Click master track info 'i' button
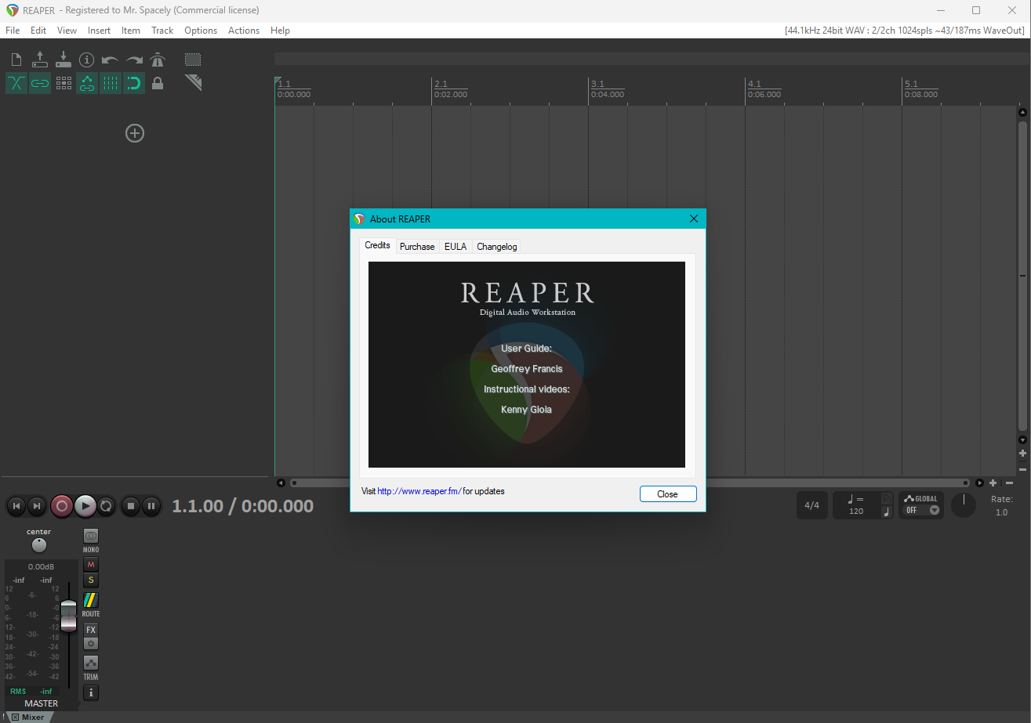Image resolution: width=1031 pixels, height=723 pixels. pos(91,692)
